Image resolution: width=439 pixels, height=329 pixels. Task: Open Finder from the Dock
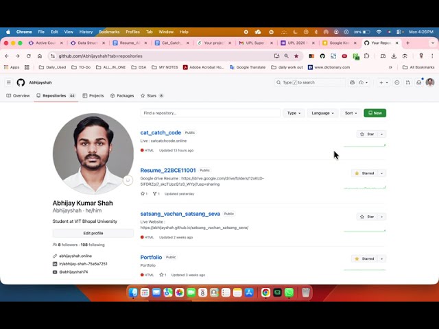click(134, 293)
